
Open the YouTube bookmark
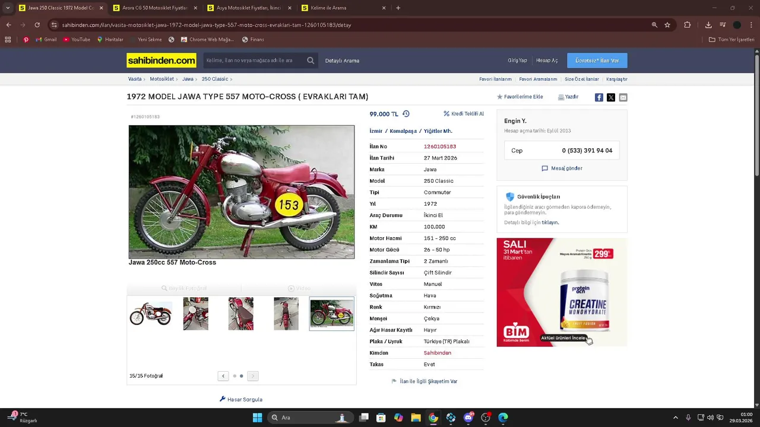[x=77, y=40]
